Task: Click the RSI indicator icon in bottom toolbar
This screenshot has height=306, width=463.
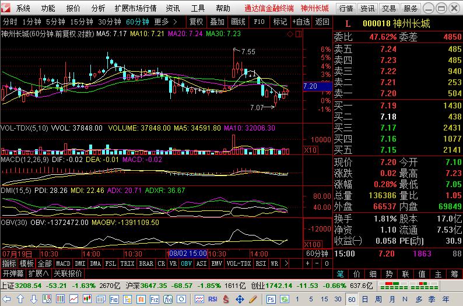Action: [x=212, y=299]
